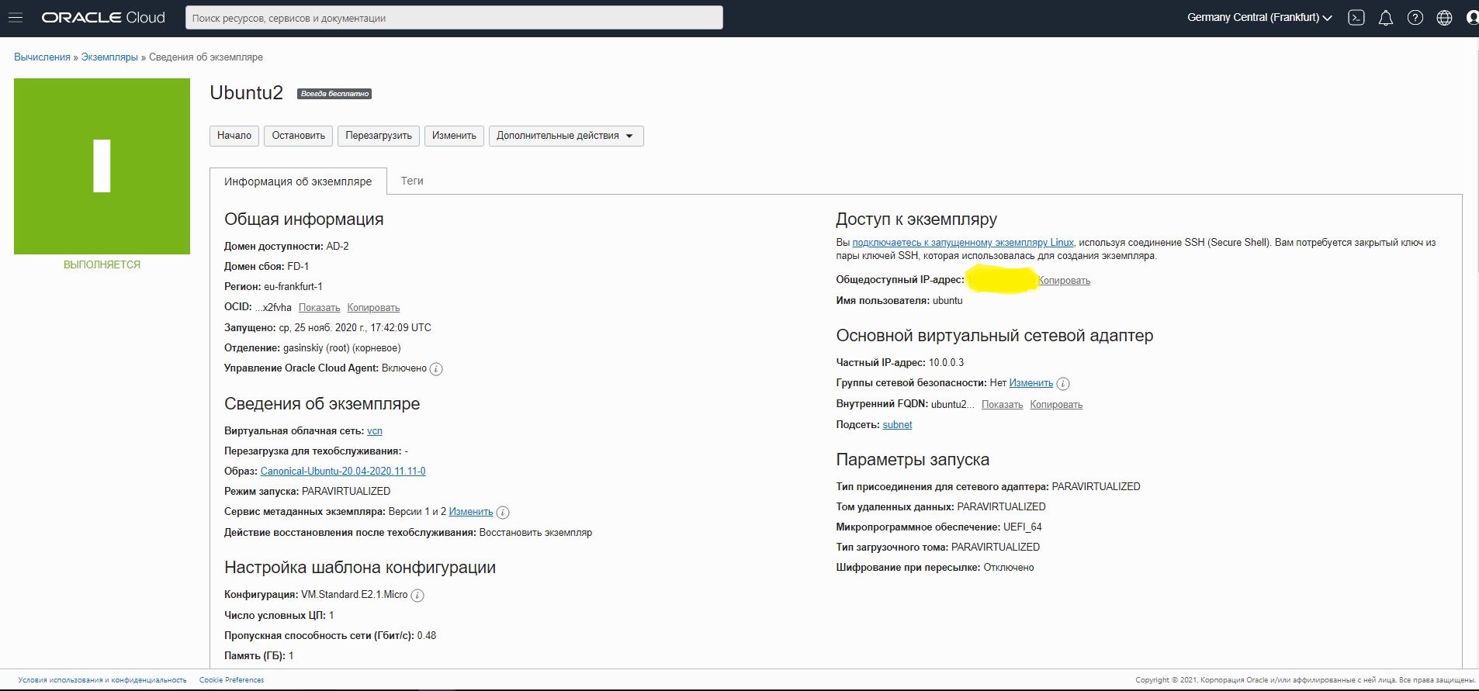Copy the public IP address
Screen dimensions: 1479x691
coord(1064,281)
